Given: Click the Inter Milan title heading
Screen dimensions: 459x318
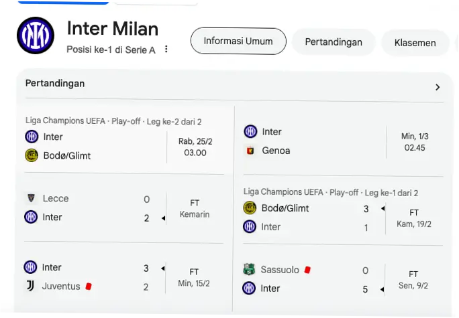Looking at the screenshot, I should pyautogui.click(x=113, y=29).
